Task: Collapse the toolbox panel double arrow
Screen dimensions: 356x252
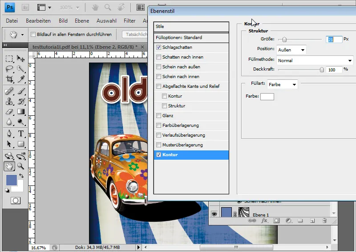Action: point(5,45)
